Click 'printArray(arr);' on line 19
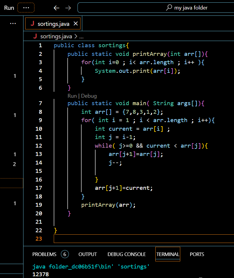234x278 pixels. (x=108, y=205)
